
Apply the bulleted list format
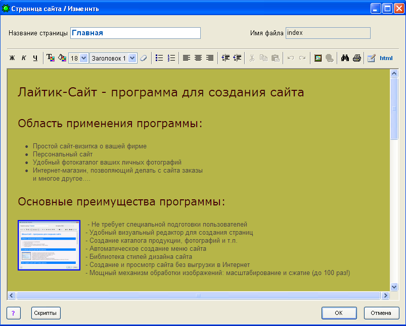click(159, 58)
